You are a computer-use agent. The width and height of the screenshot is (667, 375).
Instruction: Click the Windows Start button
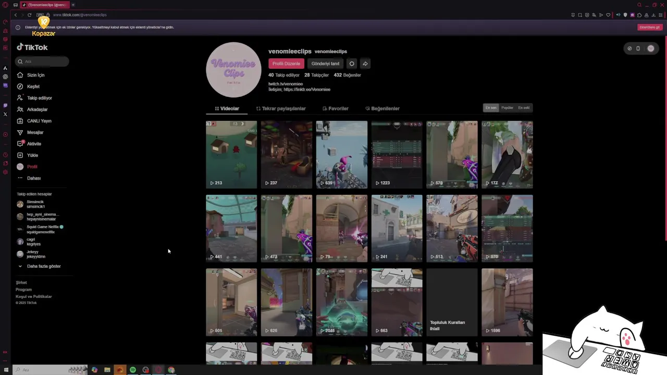click(6, 370)
